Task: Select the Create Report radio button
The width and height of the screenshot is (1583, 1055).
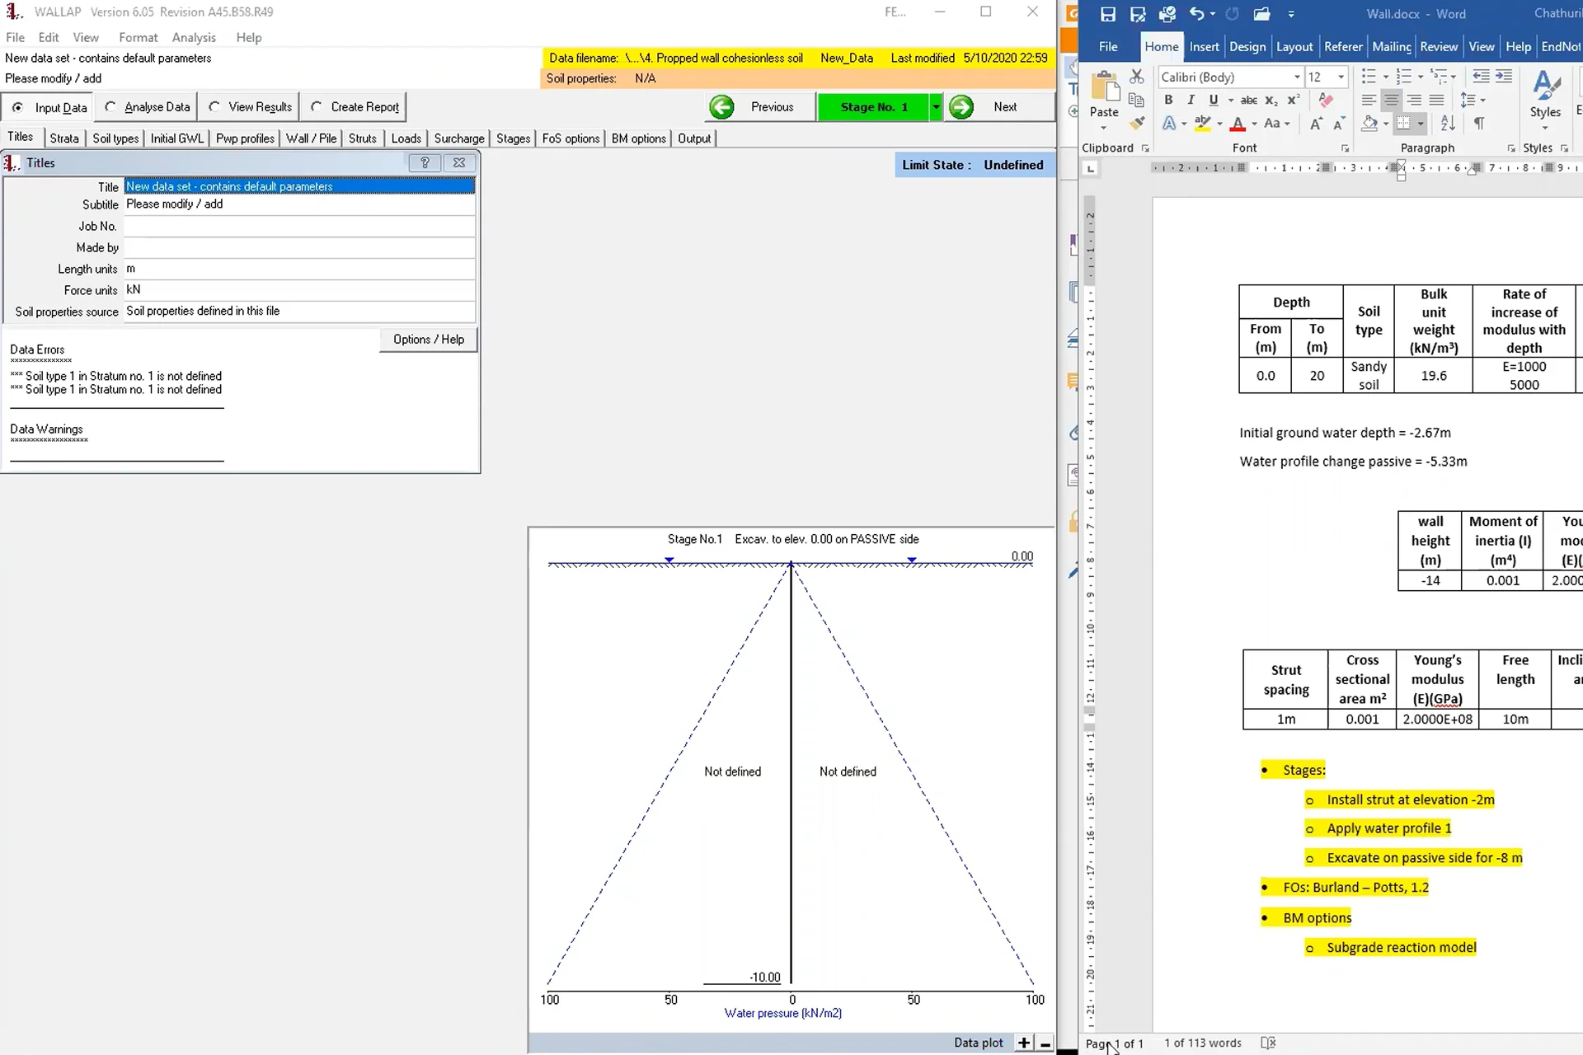Action: [x=317, y=107]
